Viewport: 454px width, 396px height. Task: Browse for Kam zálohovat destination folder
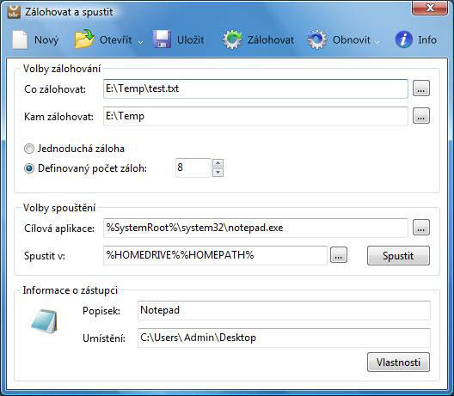421,116
